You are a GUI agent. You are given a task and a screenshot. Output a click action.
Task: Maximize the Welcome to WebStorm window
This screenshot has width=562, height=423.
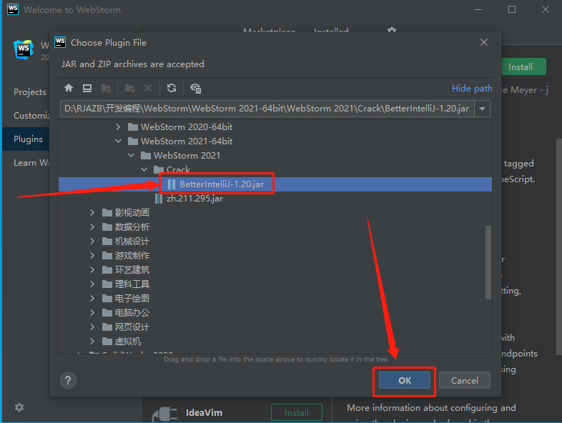click(512, 9)
